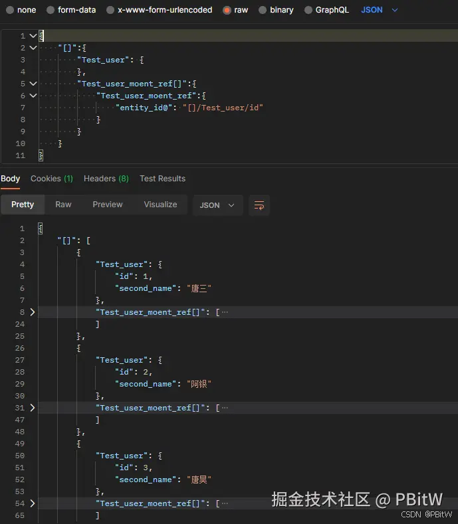Click "second_name" key on response line 52
The height and width of the screenshot is (524, 458).
tap(146, 480)
